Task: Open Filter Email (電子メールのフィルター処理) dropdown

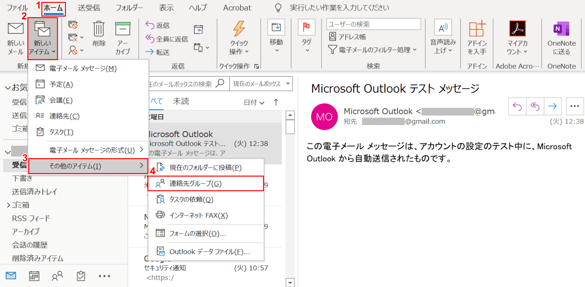Action: 373,50
